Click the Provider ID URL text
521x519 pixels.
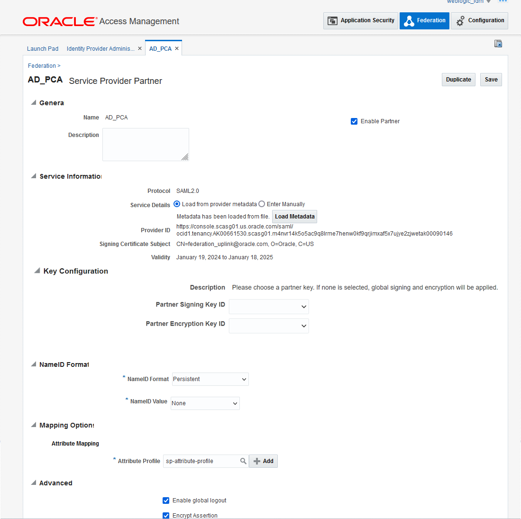pos(314,230)
